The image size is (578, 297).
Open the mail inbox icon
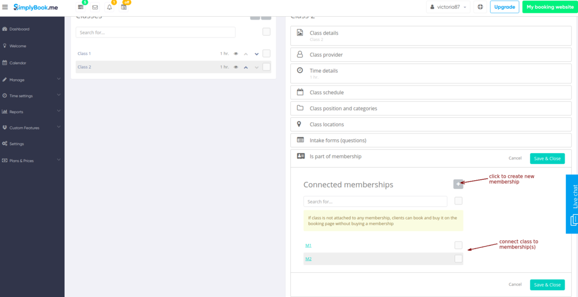pyautogui.click(x=95, y=7)
